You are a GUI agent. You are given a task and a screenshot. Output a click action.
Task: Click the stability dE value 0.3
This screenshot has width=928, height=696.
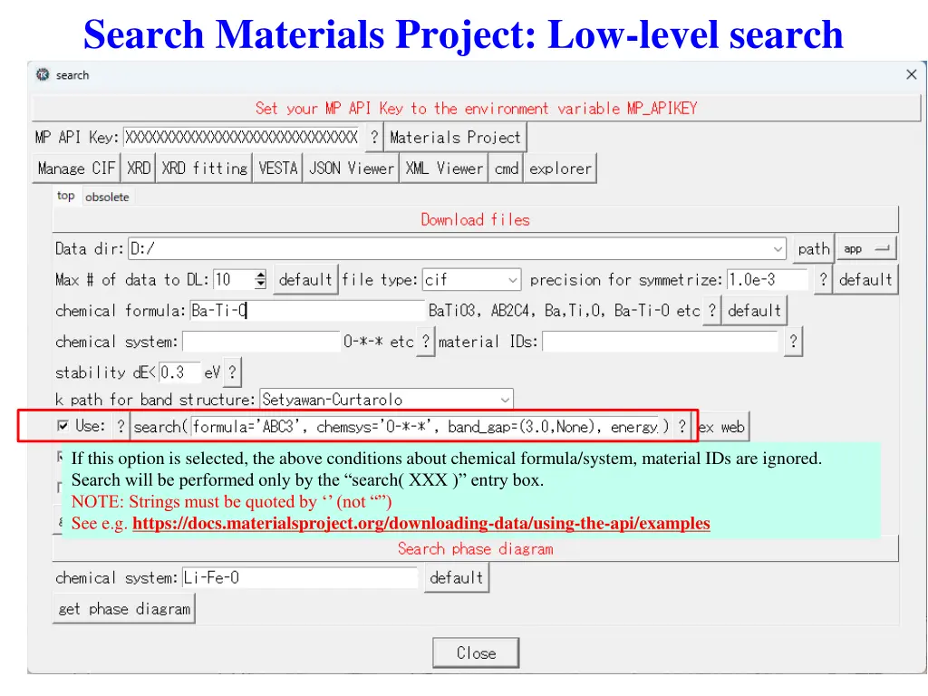pos(180,372)
